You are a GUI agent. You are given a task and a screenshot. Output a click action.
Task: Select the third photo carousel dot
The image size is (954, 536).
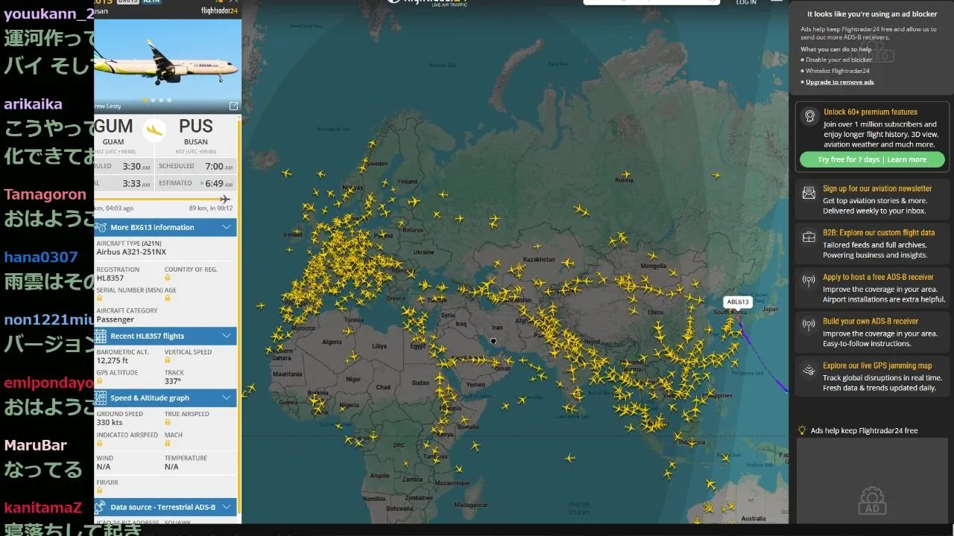coord(161,100)
